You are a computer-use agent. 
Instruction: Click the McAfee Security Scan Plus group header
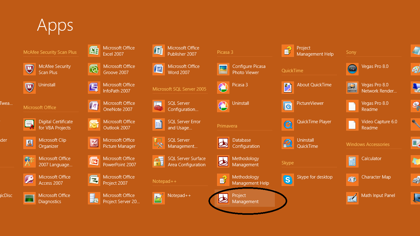coord(50,52)
